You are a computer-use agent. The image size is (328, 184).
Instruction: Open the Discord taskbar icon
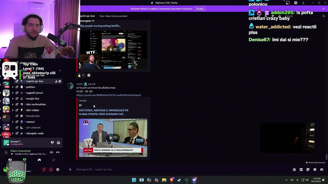[194, 180]
